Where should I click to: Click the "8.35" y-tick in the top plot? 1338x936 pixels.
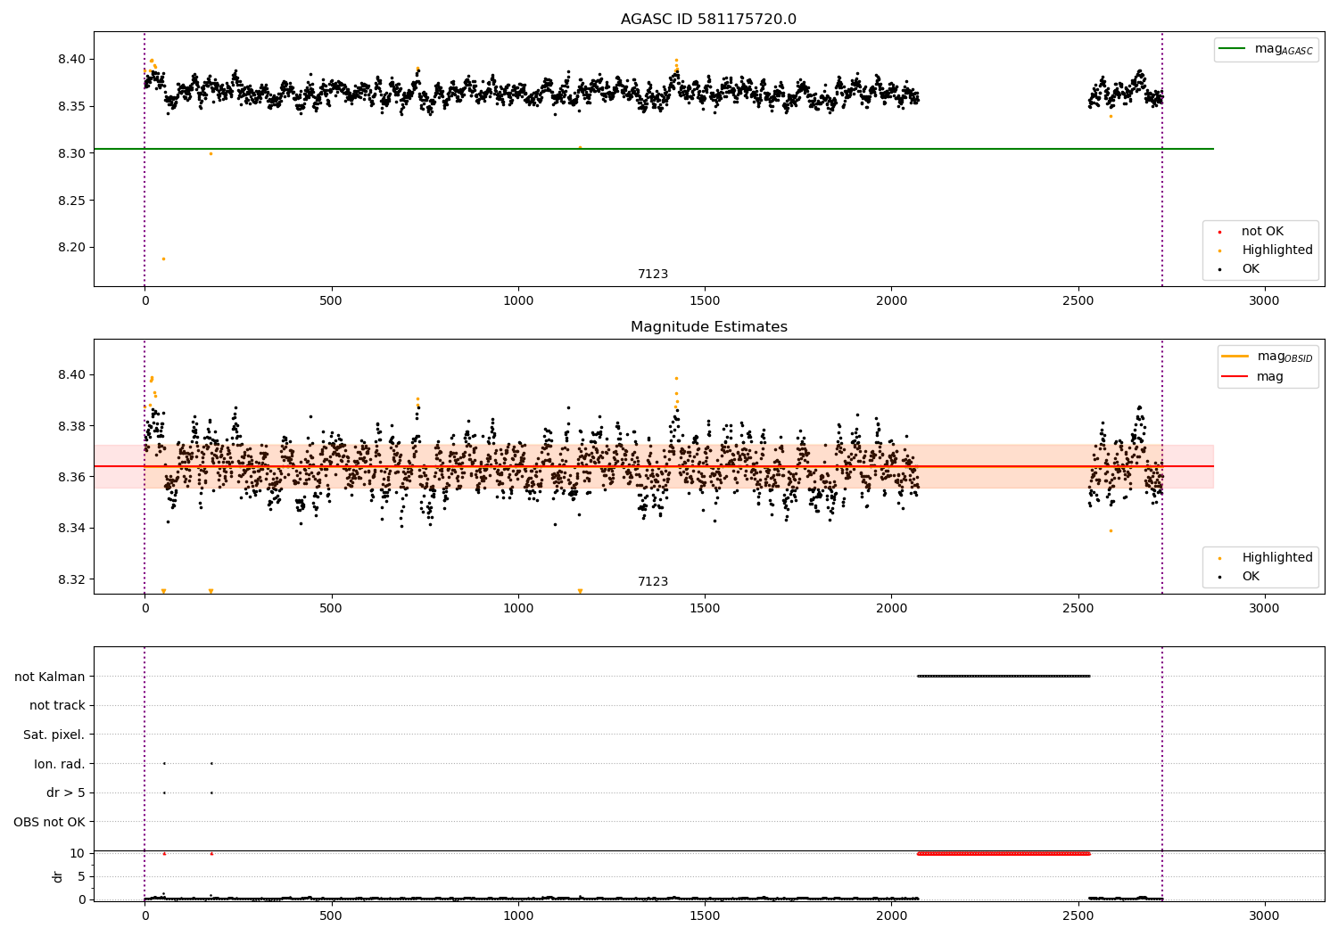point(71,107)
